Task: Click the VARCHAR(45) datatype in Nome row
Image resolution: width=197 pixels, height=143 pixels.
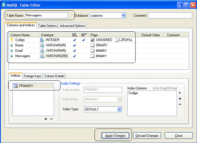Action: click(56, 45)
